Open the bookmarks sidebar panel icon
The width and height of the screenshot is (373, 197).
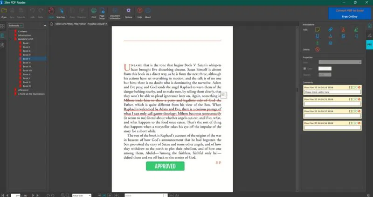coord(2,35)
